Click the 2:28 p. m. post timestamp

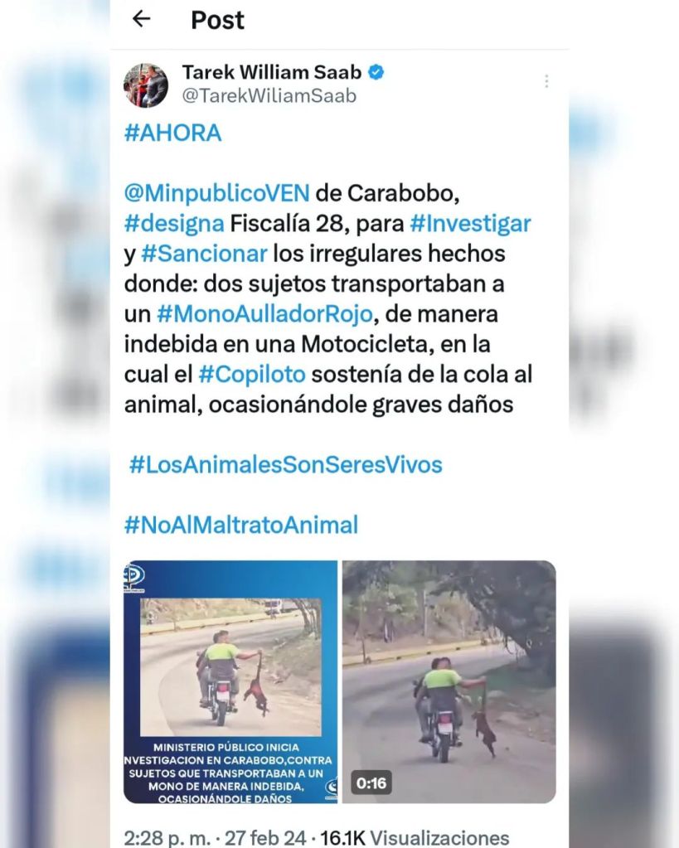pyautogui.click(x=167, y=838)
